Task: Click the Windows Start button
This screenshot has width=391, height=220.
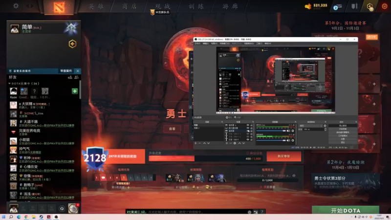Action: point(3,217)
